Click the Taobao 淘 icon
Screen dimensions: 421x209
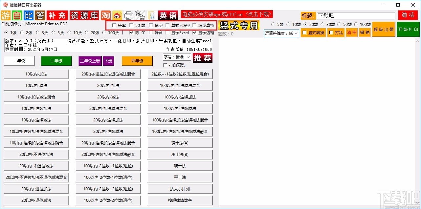(x=106, y=15)
